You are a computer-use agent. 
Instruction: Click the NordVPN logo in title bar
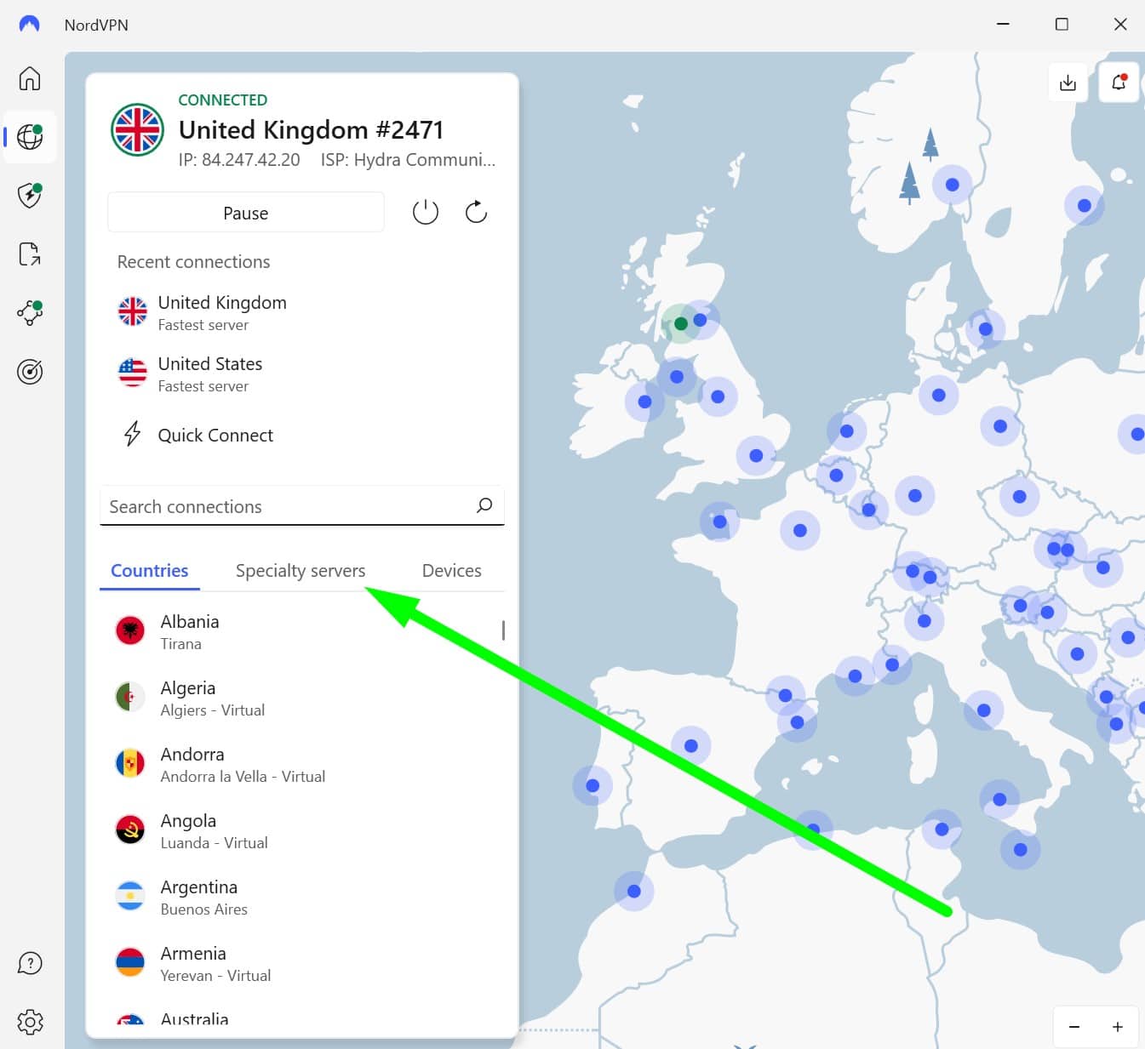point(29,25)
